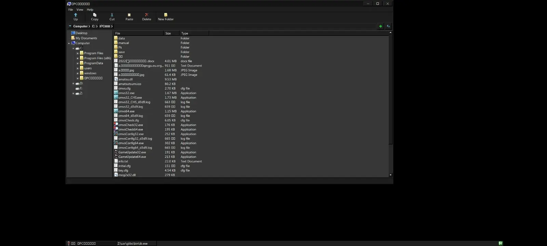Expand the windows tree node
Viewport: 547px width, 246px height.
(78, 73)
